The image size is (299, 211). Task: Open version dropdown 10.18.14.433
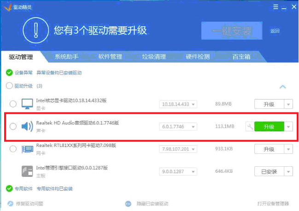(178, 104)
